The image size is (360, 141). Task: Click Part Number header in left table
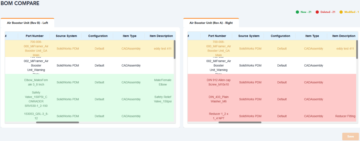(34, 36)
